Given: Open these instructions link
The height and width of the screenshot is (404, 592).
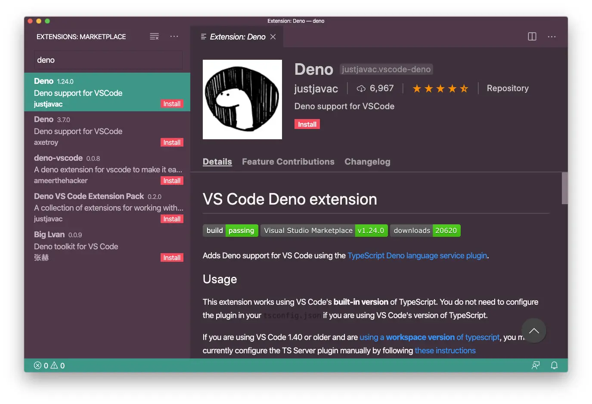Looking at the screenshot, I should point(445,350).
